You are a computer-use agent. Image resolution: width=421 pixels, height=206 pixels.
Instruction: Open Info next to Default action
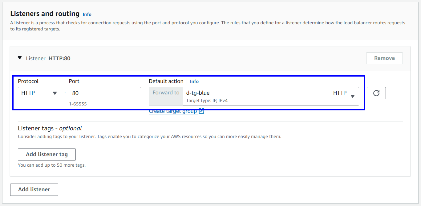194,81
